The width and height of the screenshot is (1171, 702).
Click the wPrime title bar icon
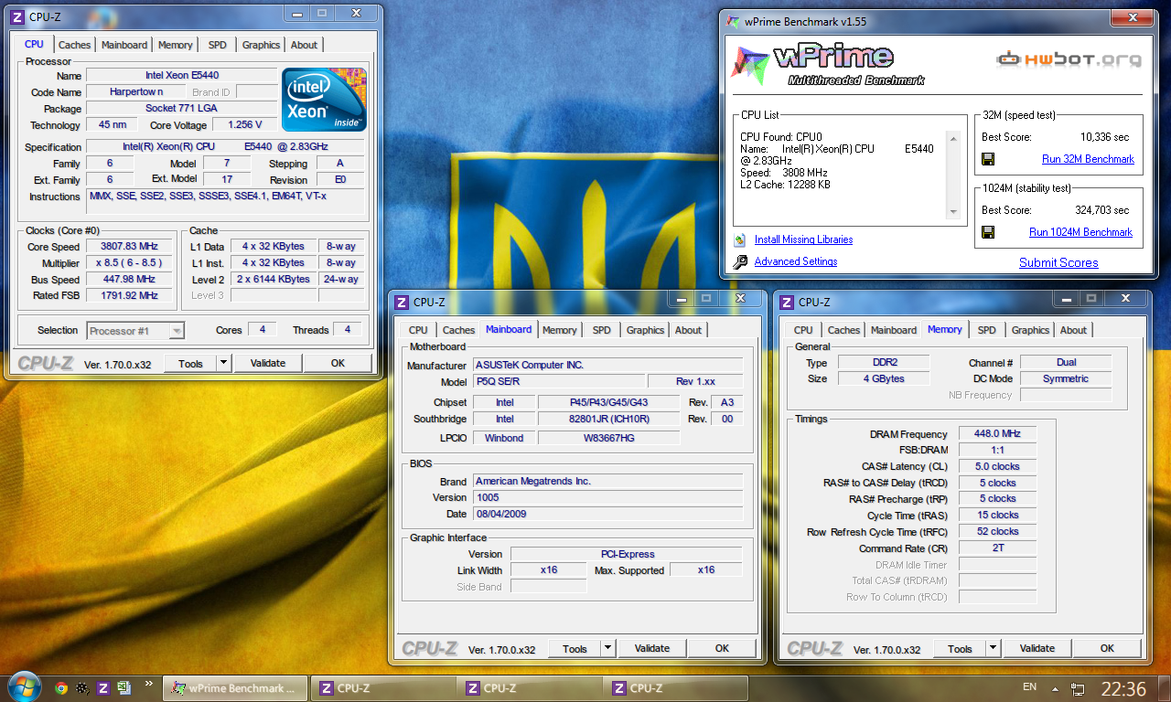coord(733,20)
